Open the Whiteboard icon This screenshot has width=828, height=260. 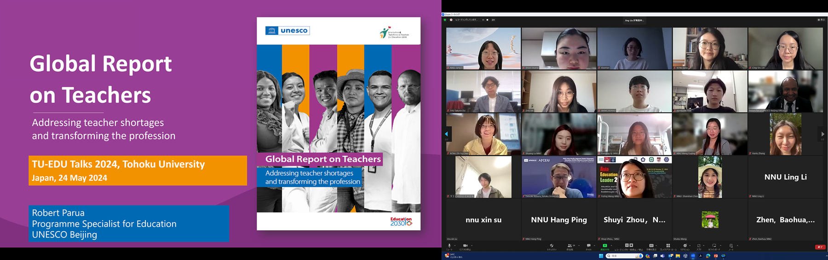pos(714,246)
